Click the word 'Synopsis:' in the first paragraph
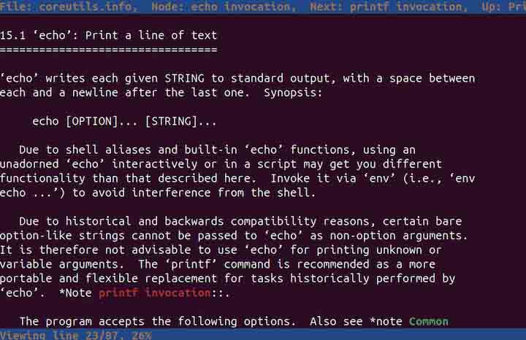The height and width of the screenshot is (340, 526). point(293,93)
